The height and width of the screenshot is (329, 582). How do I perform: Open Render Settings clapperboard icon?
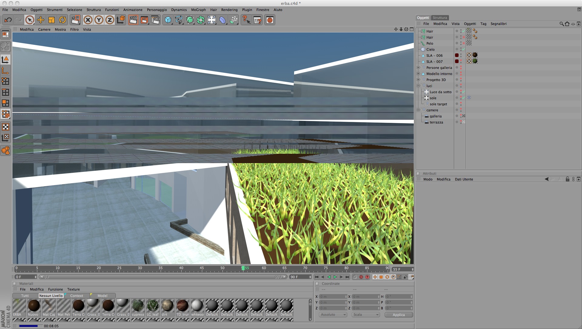coord(155,20)
